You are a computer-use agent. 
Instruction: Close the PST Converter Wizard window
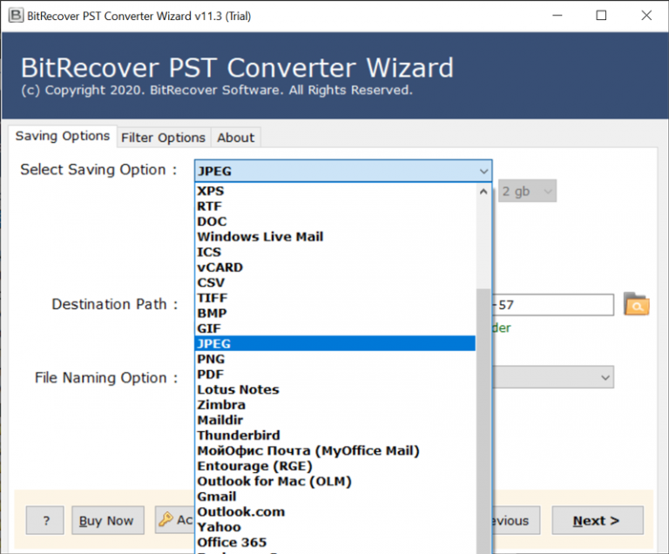point(646,16)
